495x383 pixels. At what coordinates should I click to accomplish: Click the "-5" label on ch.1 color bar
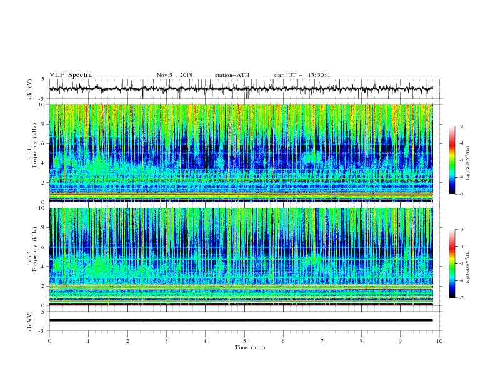point(461,160)
